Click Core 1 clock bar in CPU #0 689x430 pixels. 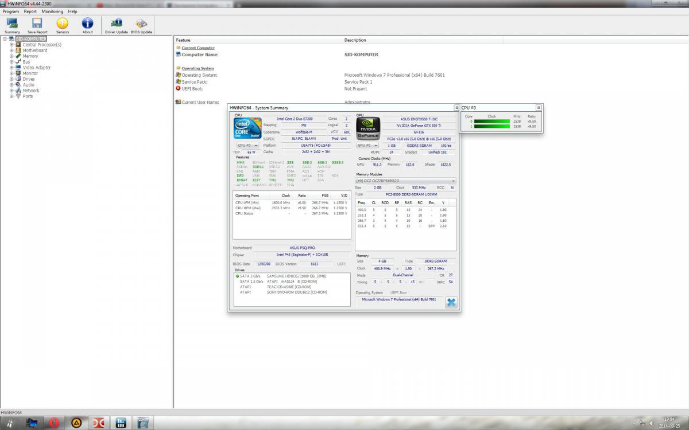[x=492, y=126]
